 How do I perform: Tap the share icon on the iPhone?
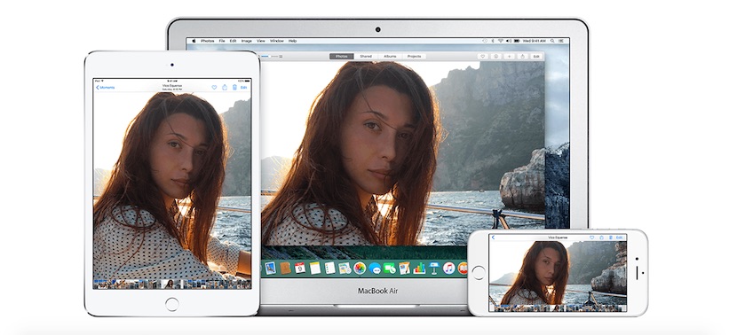pyautogui.click(x=601, y=238)
